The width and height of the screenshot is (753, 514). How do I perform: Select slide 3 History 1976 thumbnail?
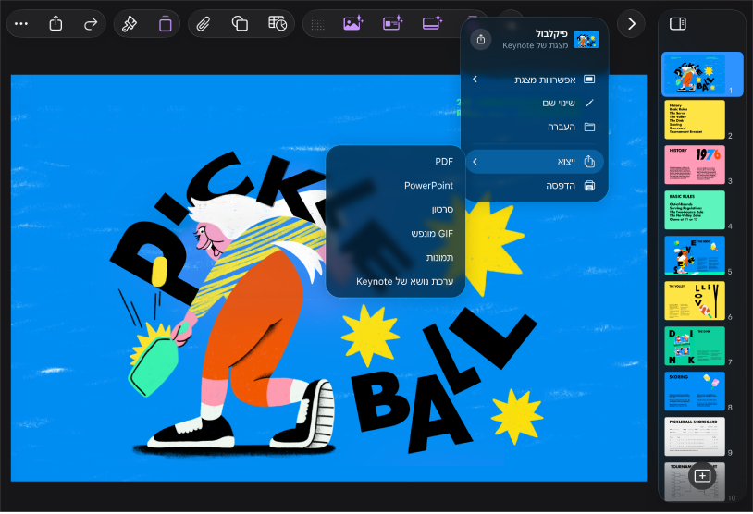695,165
